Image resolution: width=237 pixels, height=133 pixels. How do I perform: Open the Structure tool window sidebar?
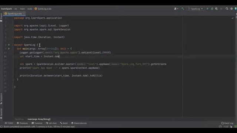click(x=1, y=99)
